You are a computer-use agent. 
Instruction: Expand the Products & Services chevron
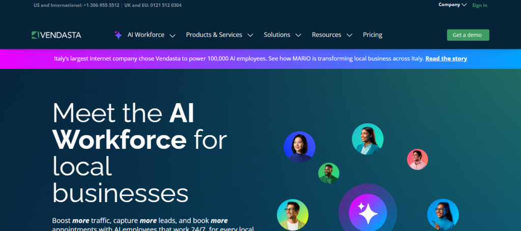pos(250,35)
